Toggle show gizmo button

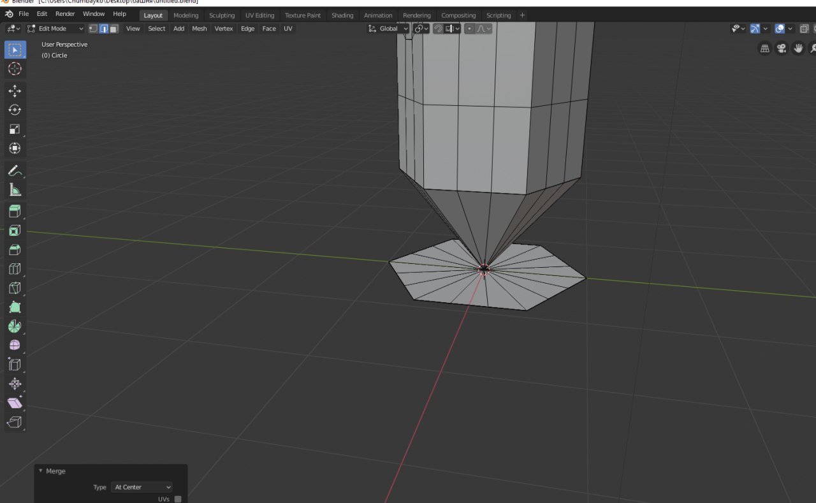[755, 29]
